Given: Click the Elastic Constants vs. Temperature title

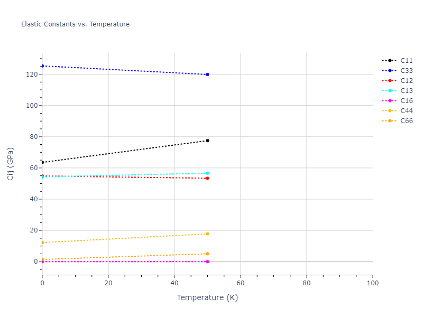Looking at the screenshot, I should pyautogui.click(x=75, y=24).
